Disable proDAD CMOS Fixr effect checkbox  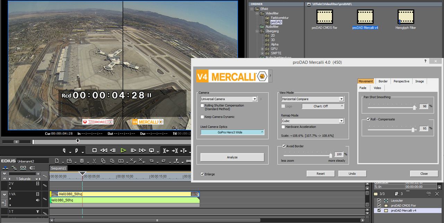pyautogui.click(x=379, y=205)
